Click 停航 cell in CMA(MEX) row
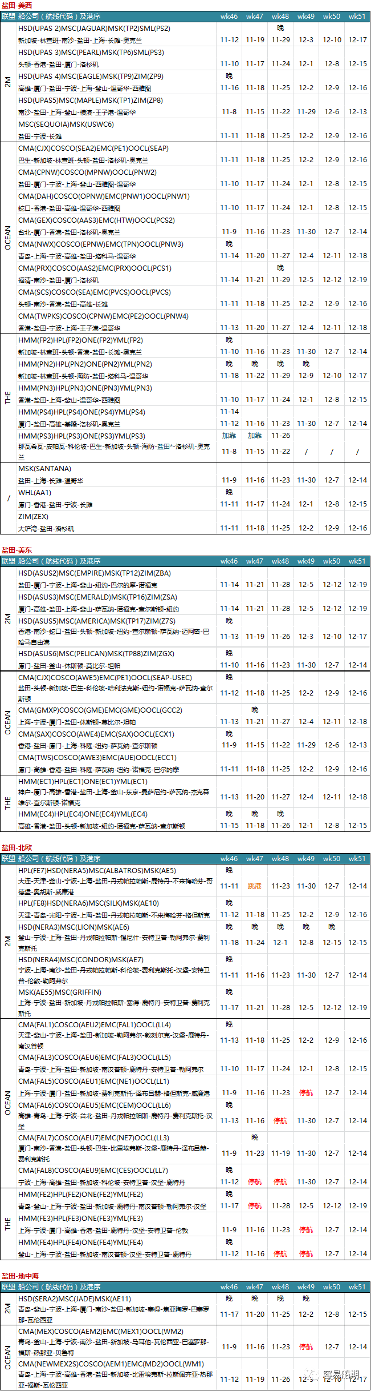The width and height of the screenshot is (371, 1391). click(306, 1346)
